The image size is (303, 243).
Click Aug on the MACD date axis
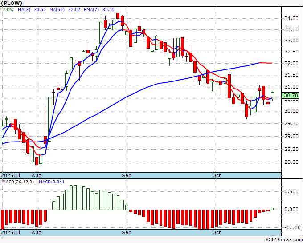click(37, 232)
